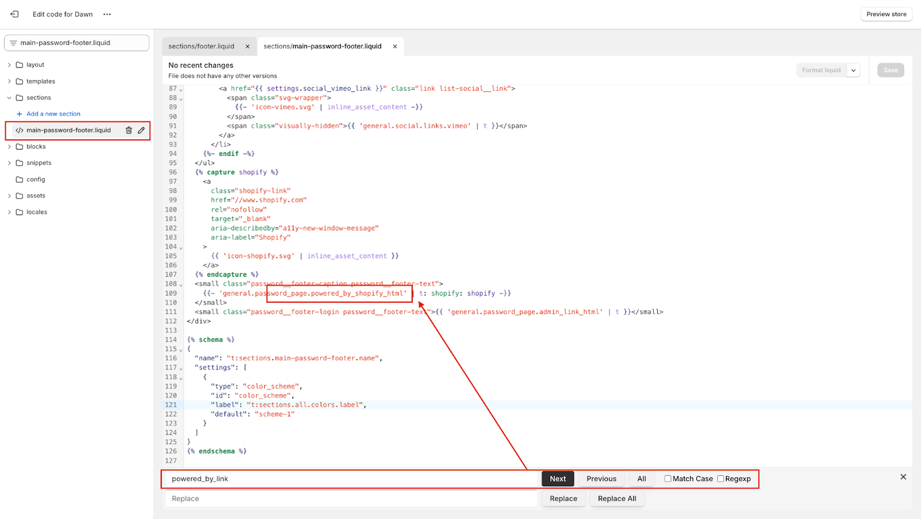This screenshot has height=519, width=921.
Task: Focus the file search box
Action: [77, 43]
